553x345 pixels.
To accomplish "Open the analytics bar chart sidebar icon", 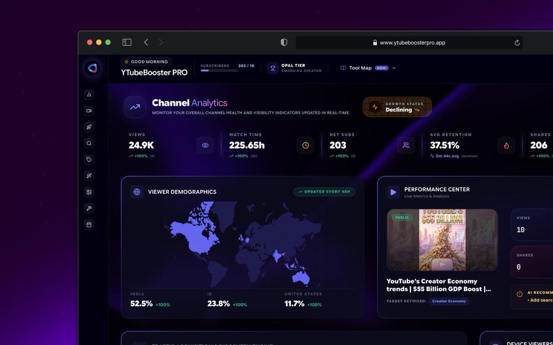I will [x=89, y=94].
